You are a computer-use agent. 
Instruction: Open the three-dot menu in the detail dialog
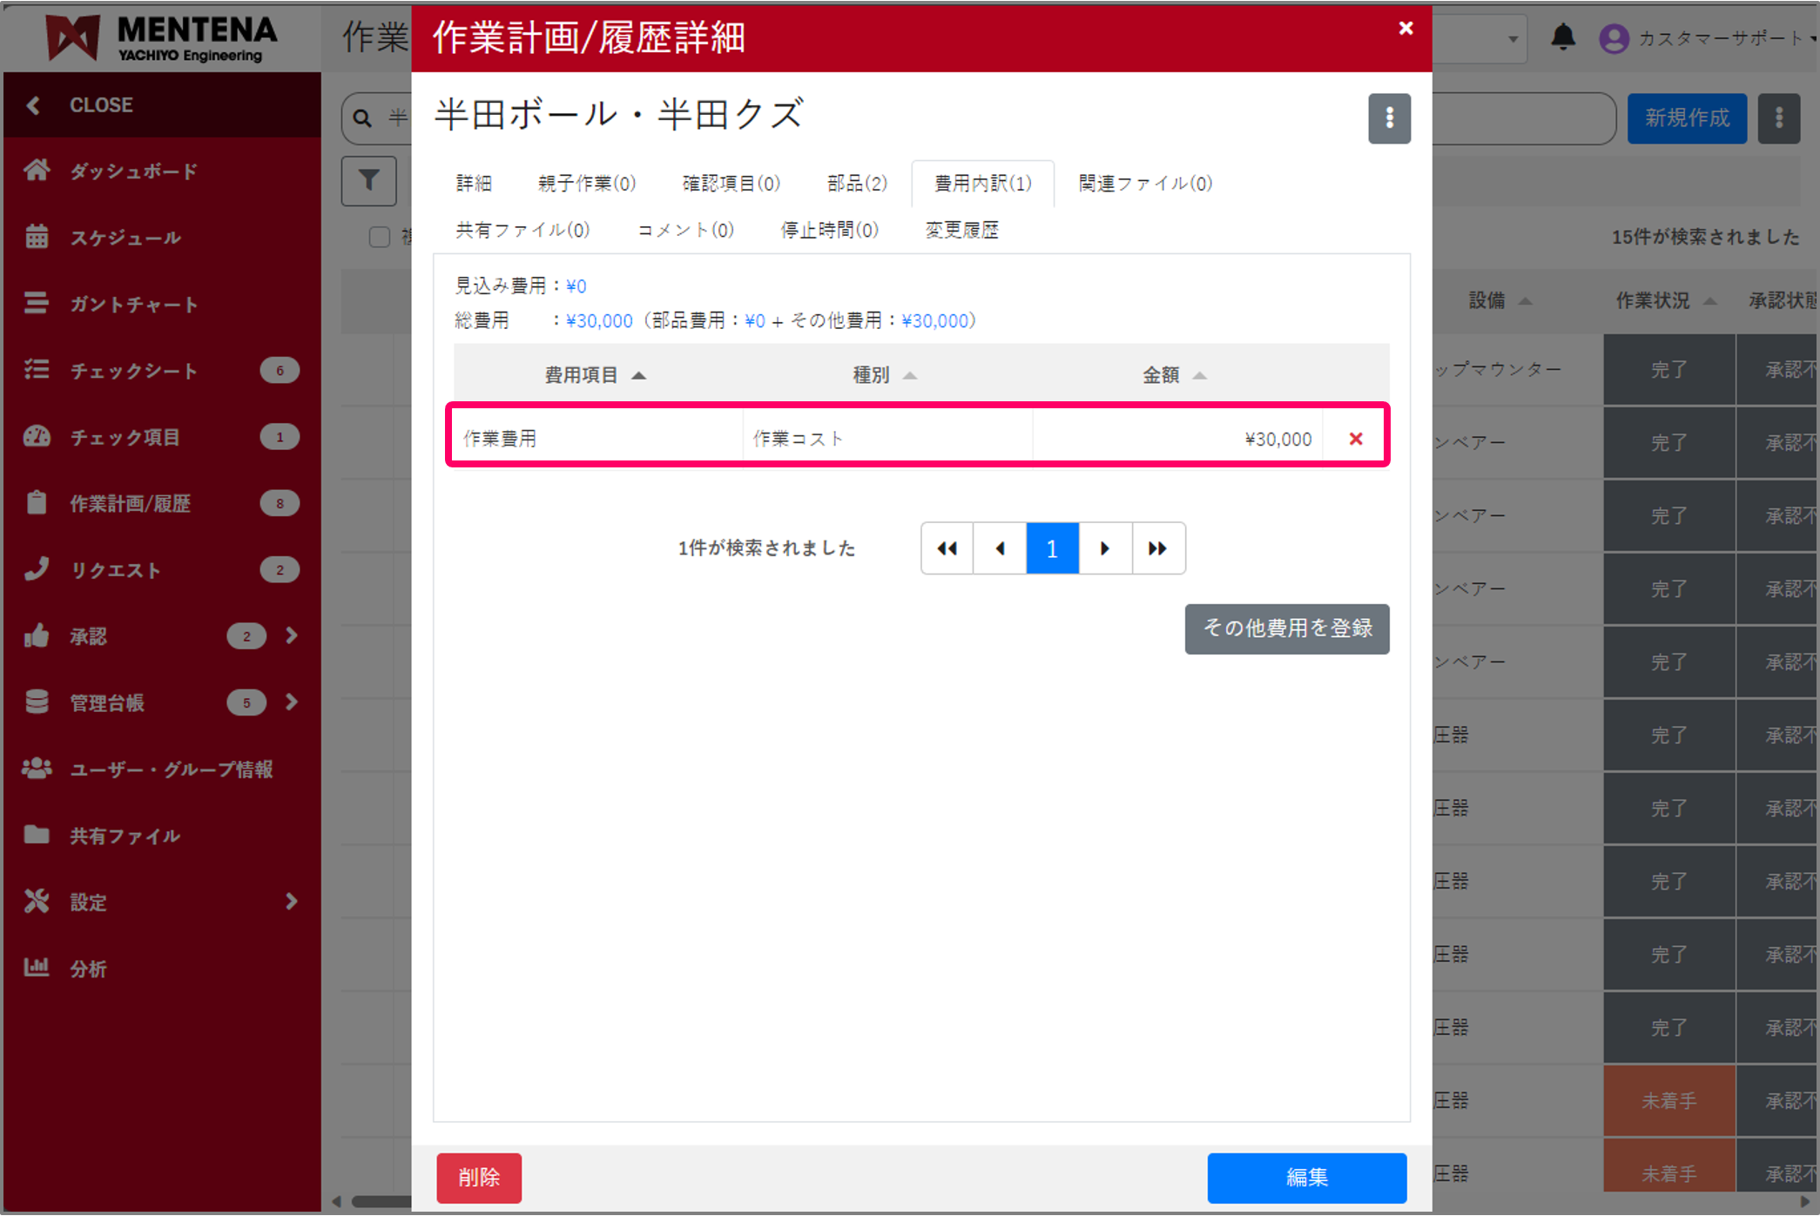(x=1389, y=118)
